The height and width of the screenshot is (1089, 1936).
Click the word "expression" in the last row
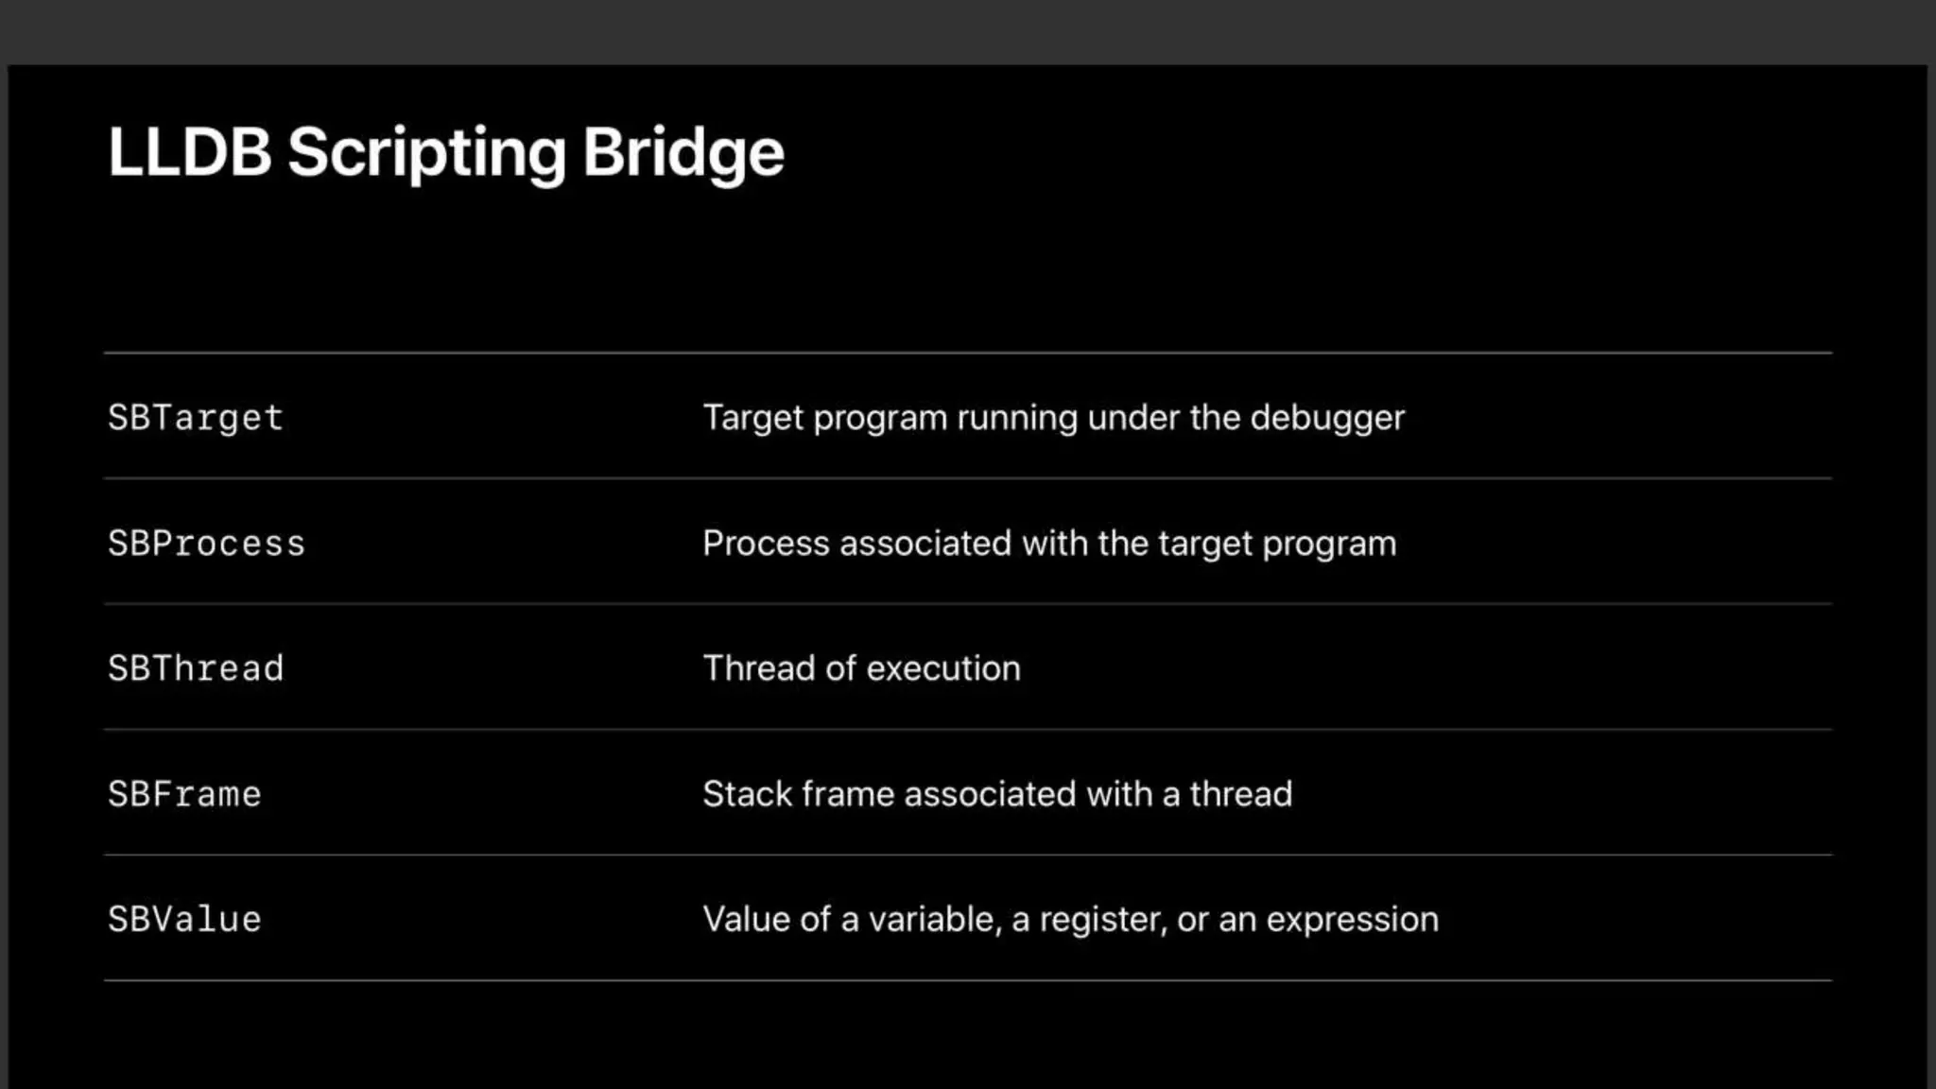click(1352, 920)
